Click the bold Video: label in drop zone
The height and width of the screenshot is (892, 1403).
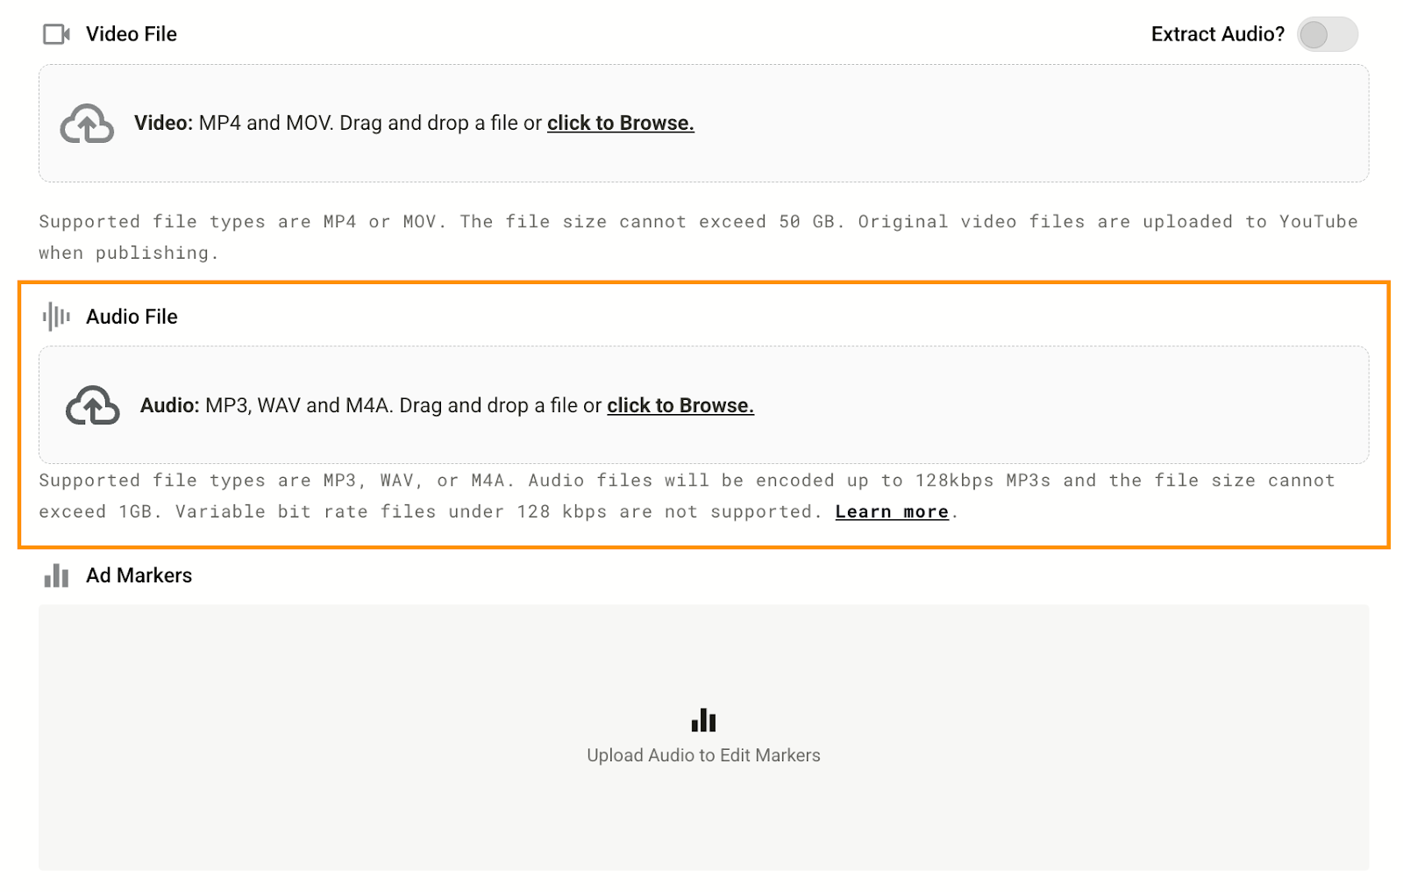(x=163, y=123)
